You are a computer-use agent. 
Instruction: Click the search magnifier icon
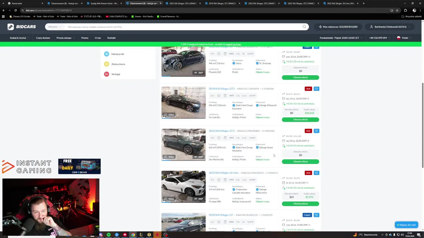pyautogui.click(x=304, y=27)
